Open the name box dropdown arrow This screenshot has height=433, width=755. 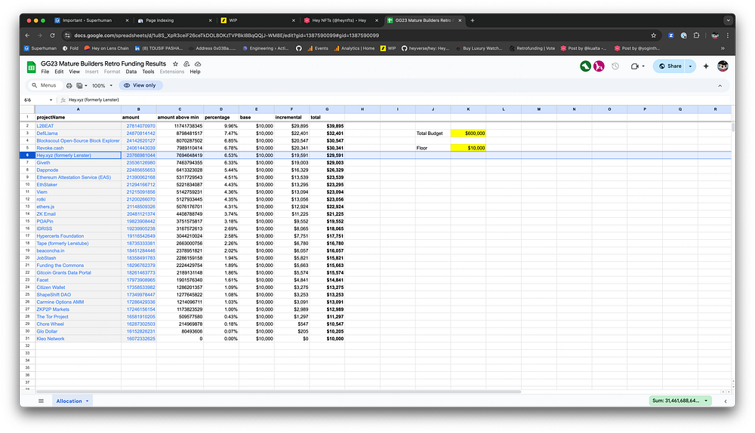(x=51, y=100)
